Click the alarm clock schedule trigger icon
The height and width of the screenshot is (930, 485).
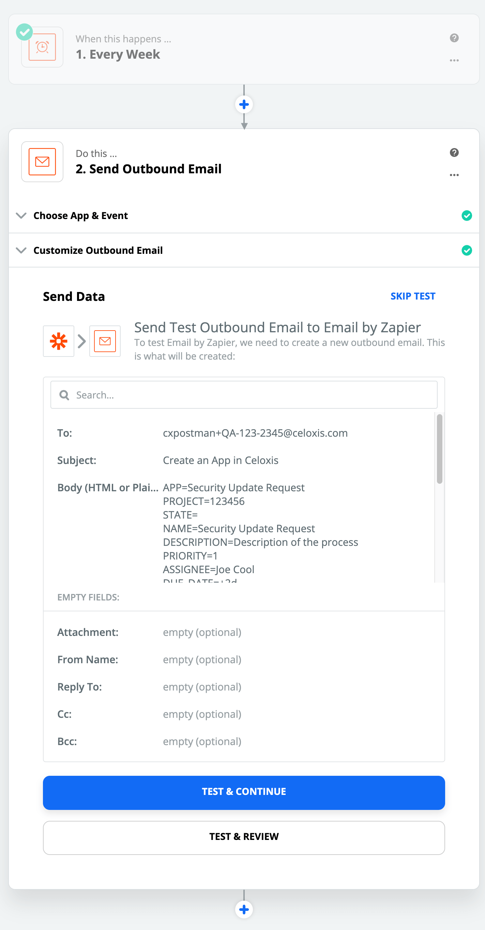coord(42,47)
